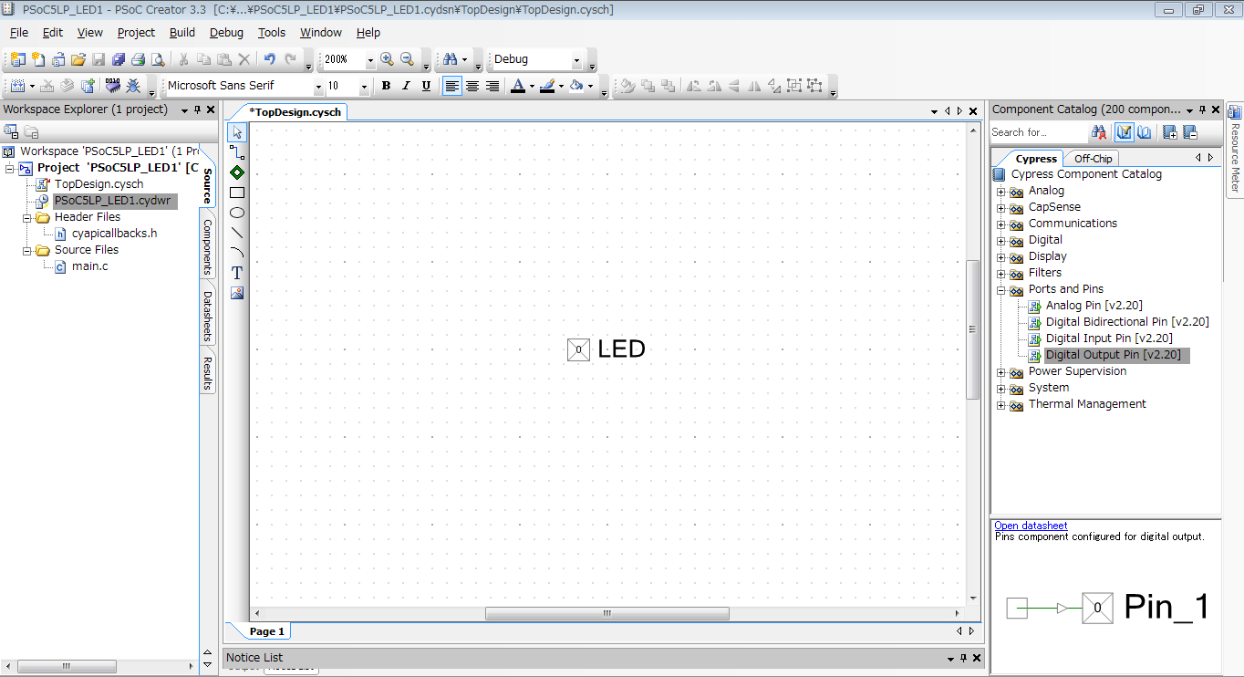Toggle left text alignment
Viewport: 1244px width, 677px height.
[x=452, y=86]
